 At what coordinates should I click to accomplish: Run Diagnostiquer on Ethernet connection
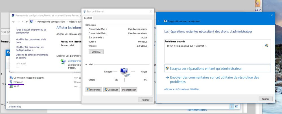(129, 90)
